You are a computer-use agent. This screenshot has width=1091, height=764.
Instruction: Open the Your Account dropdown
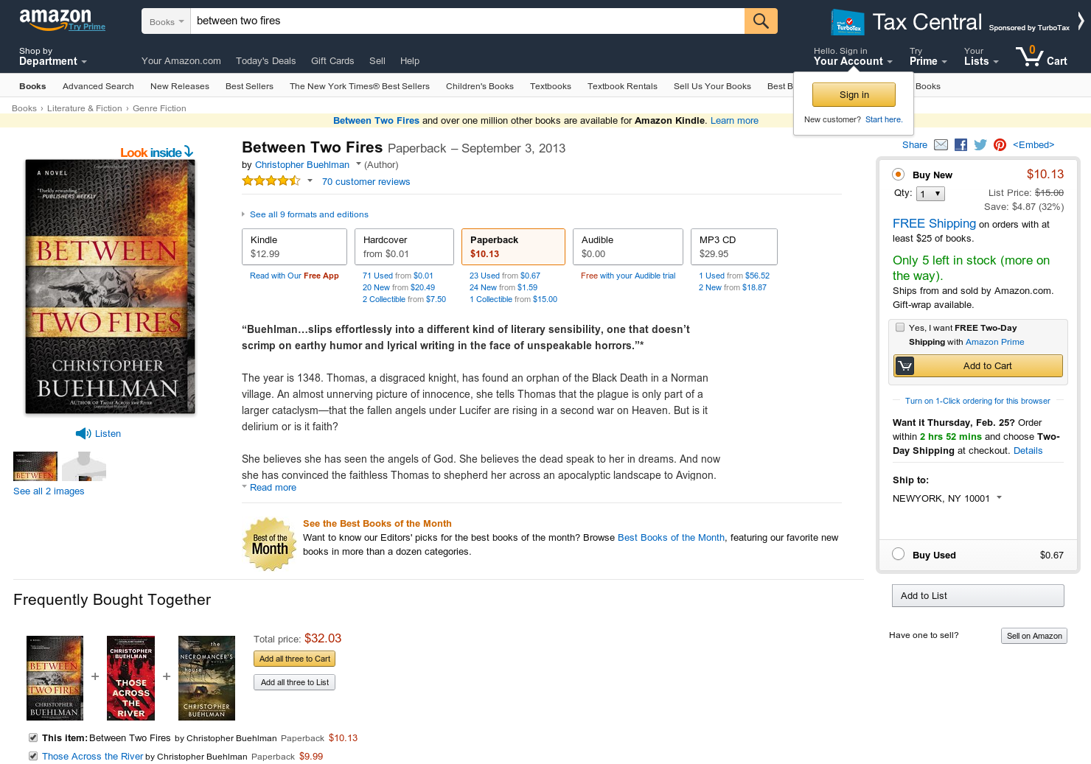coord(853,57)
